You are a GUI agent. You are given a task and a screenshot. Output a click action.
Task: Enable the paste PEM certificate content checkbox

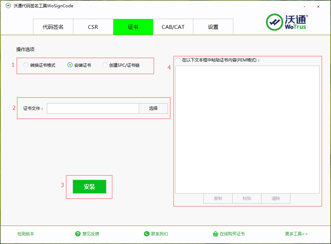178,60
